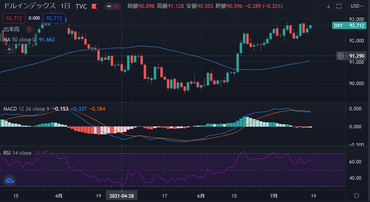Click the dash and wave indicator pill
The height and width of the screenshot is (202, 370).
(113, 6)
